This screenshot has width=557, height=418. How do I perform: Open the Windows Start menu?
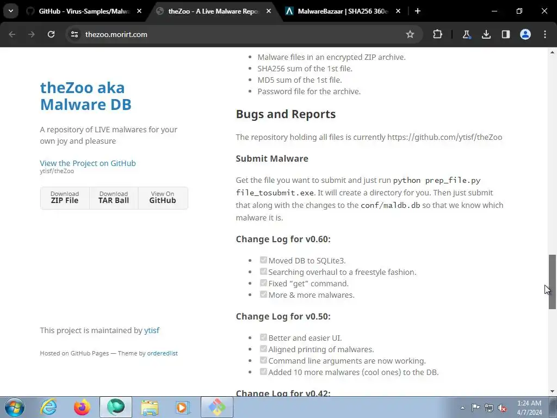15,407
